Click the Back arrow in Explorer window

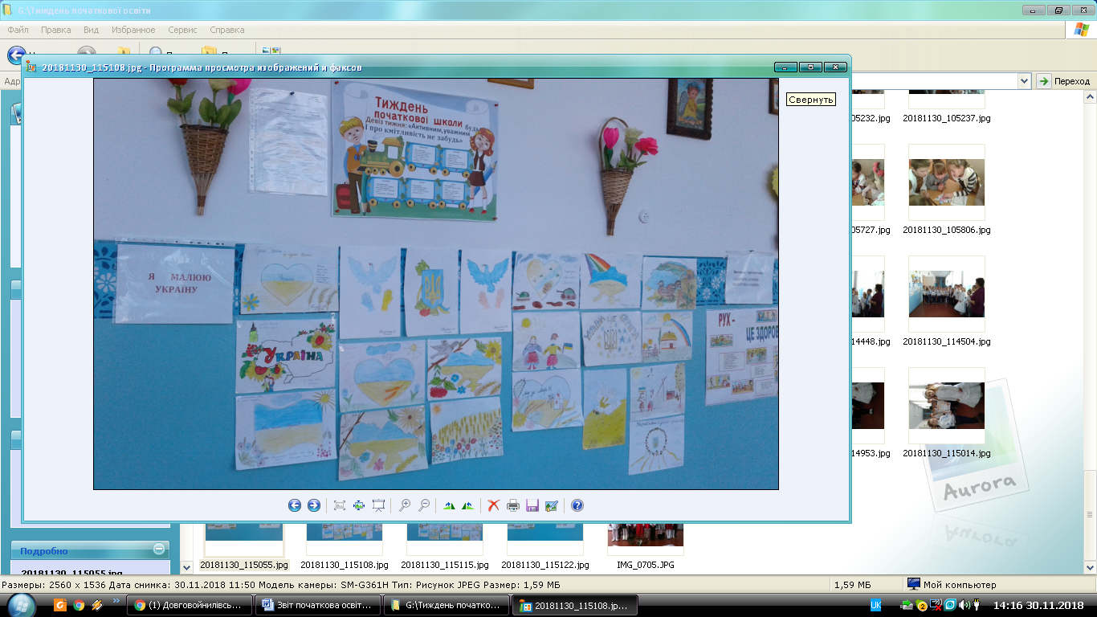point(14,55)
